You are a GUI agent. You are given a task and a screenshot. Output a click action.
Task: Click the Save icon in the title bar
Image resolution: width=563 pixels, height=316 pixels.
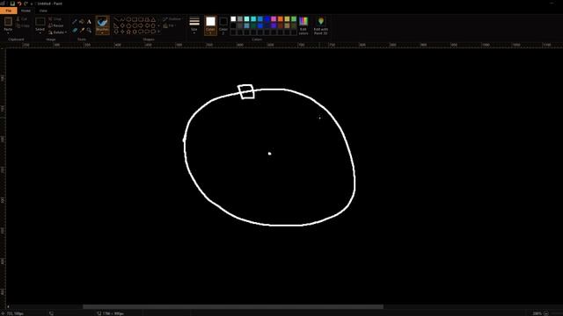pyautogui.click(x=12, y=4)
